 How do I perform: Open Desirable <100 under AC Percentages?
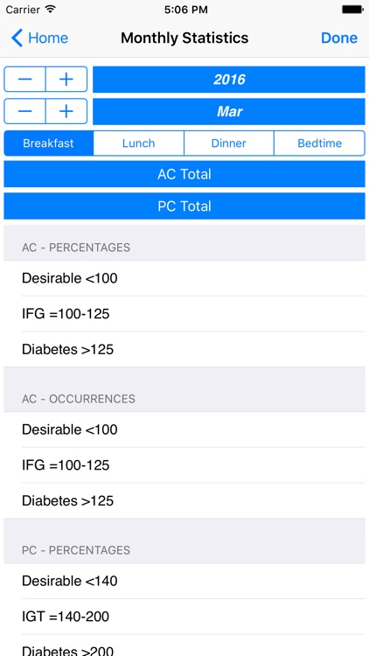pos(184,278)
